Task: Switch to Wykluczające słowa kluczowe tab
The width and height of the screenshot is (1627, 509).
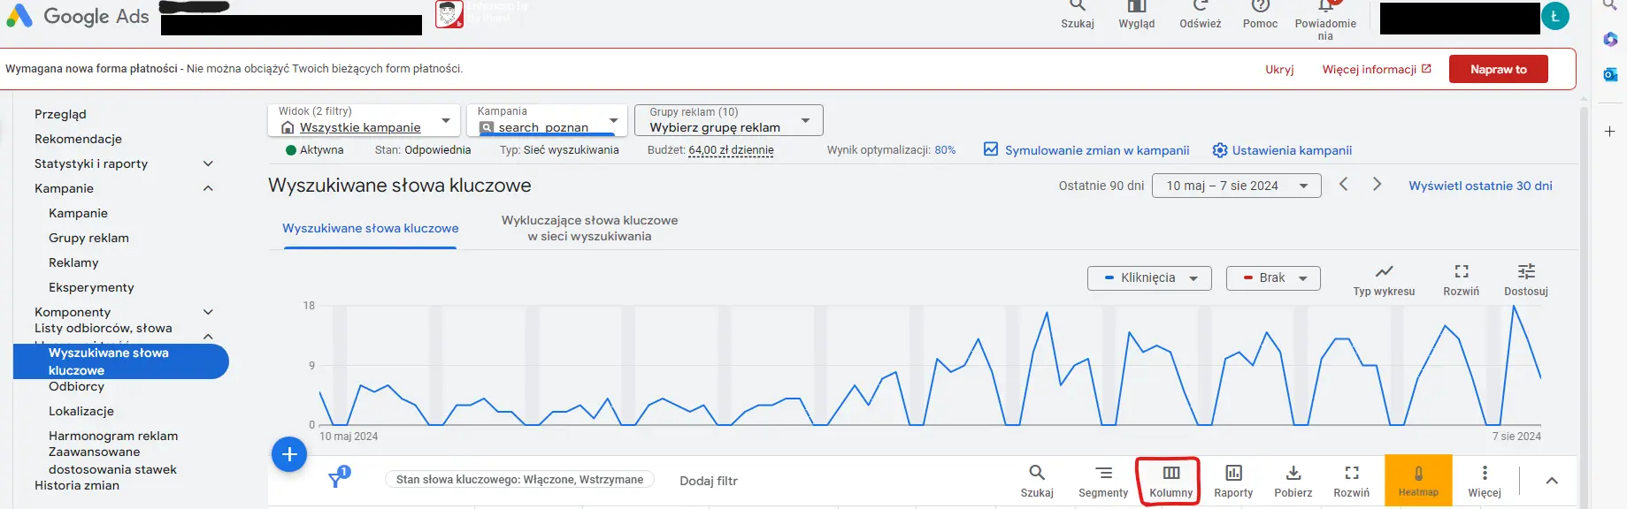Action: tap(589, 228)
